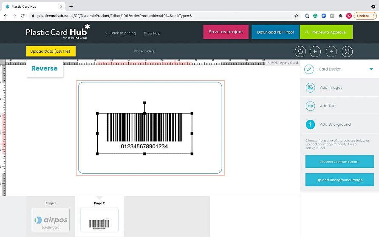The height and width of the screenshot is (237, 379).
Task: Click the Card Design pencil icon
Action: [309, 69]
